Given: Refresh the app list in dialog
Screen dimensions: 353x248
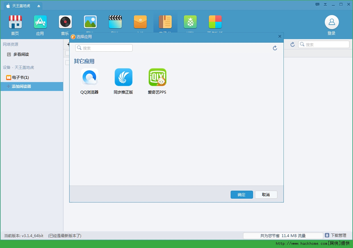Looking at the screenshot, I should [x=275, y=48].
